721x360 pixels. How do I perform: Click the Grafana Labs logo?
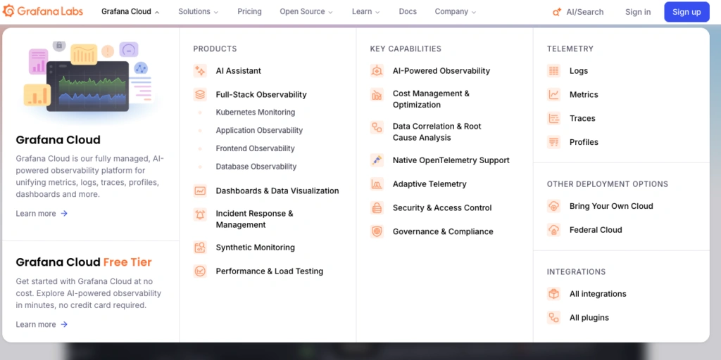pos(43,12)
